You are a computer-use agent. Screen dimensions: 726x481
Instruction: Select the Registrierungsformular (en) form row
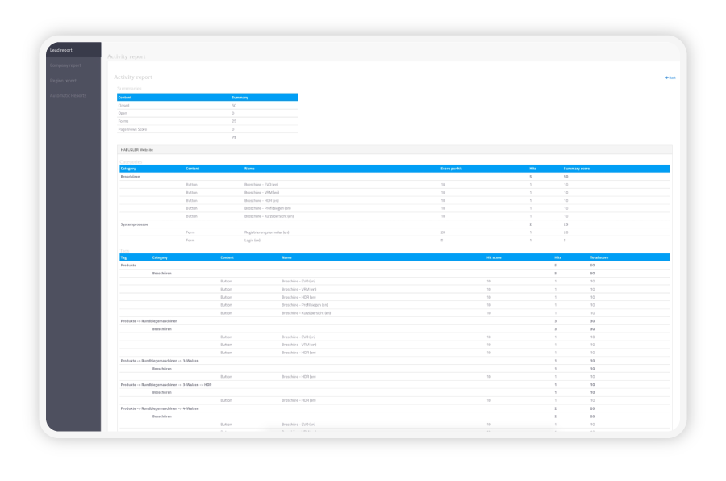tap(266, 232)
